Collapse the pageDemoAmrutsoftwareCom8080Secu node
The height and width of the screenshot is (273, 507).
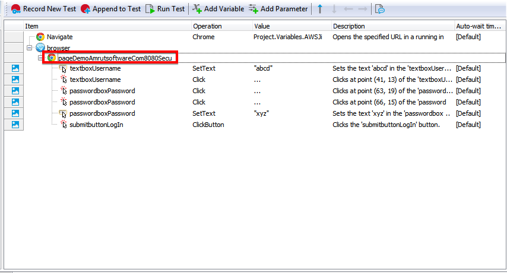[x=40, y=58]
